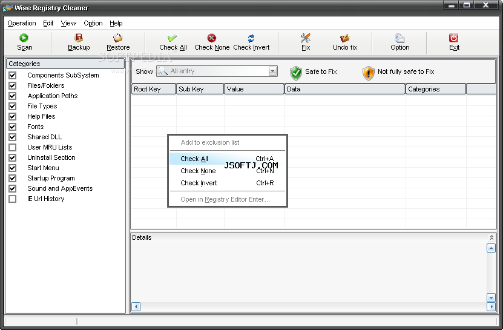Sort by the Root Key column header
Screen dimensions: 503x330
point(154,89)
